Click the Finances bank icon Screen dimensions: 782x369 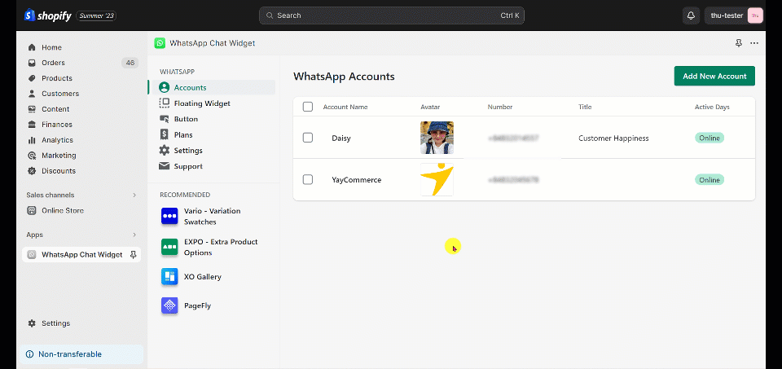[32, 125]
